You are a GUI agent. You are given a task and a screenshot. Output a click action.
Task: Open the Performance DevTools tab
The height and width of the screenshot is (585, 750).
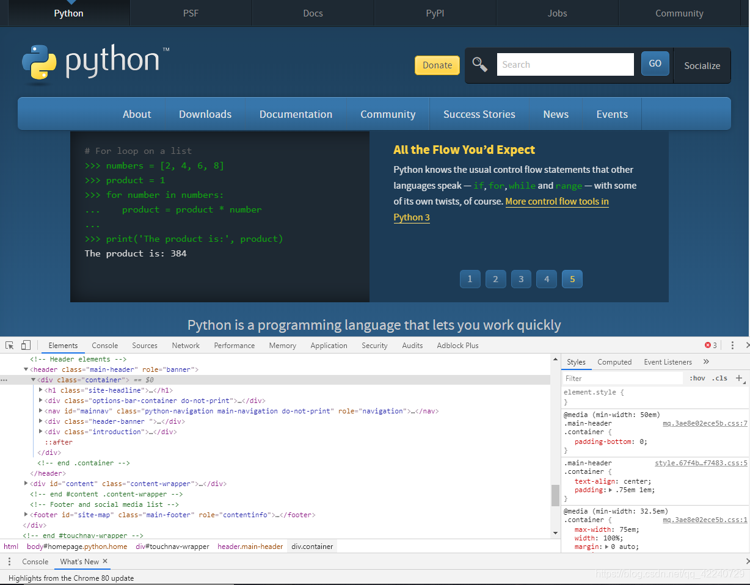pos(235,345)
